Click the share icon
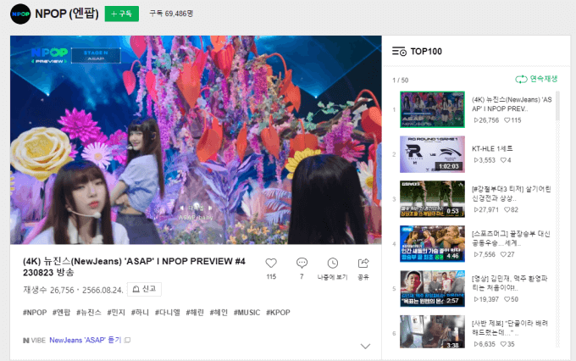This screenshot has width=576, height=361. pyautogui.click(x=363, y=264)
